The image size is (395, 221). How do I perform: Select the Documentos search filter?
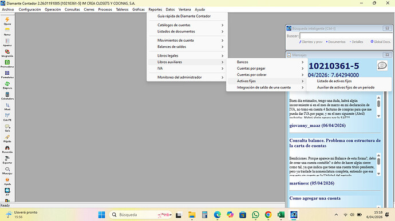coord(336,42)
